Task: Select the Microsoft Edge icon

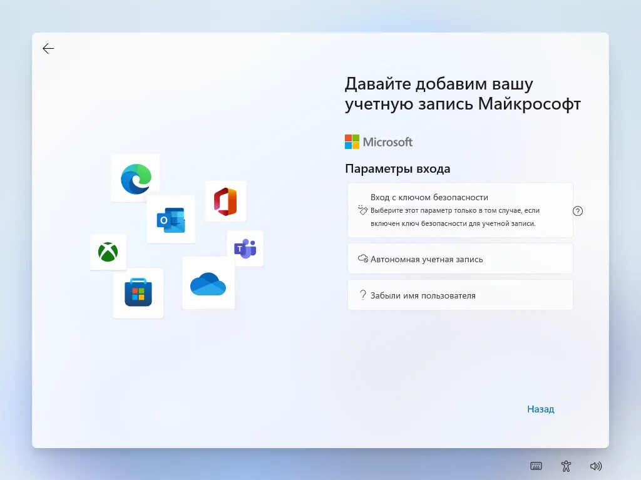Action: coord(136,179)
